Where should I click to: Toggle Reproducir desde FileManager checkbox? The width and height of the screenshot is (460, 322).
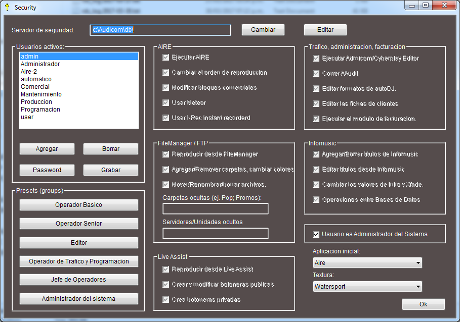tap(166, 154)
